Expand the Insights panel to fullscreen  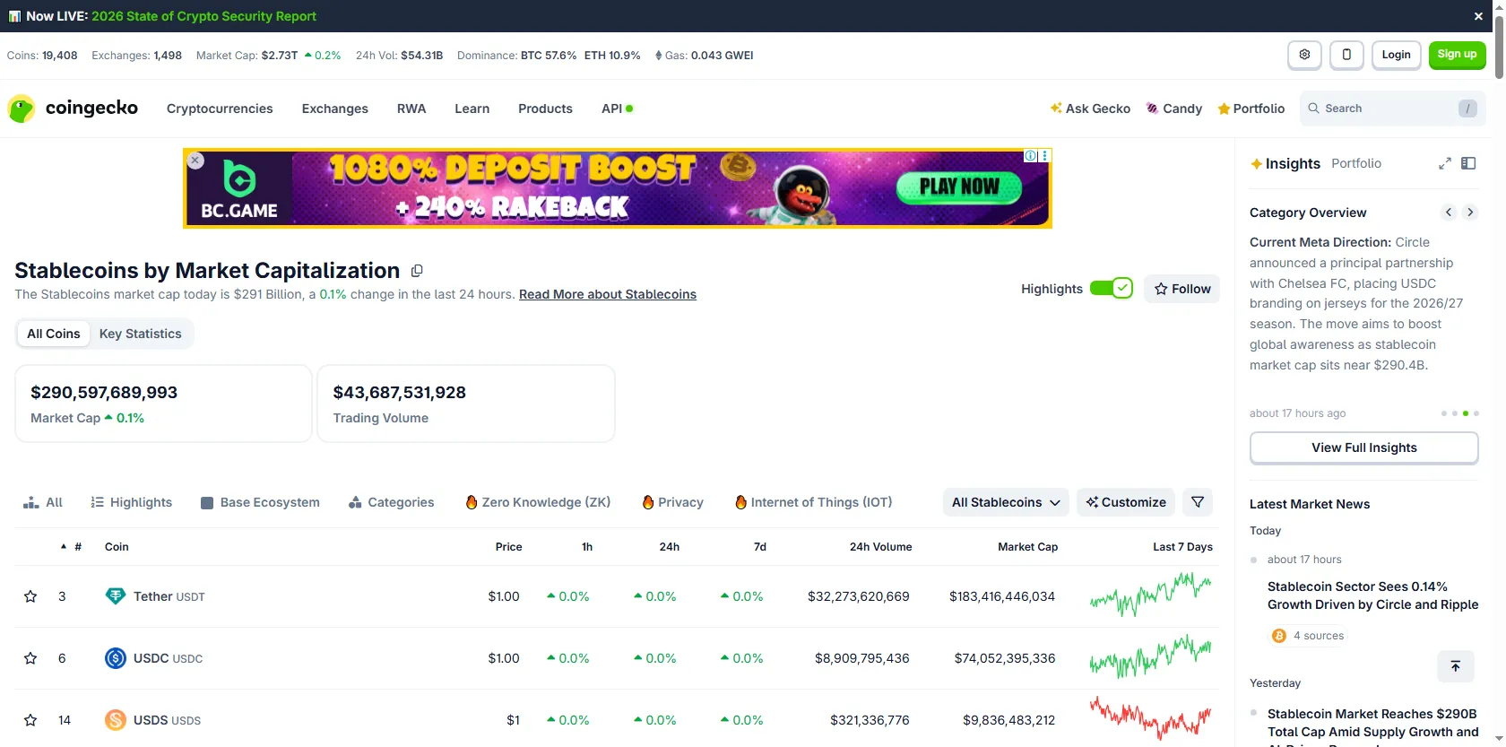point(1445,163)
